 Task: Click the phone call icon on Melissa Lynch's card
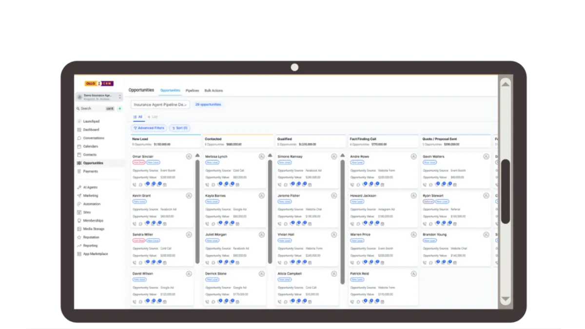[x=207, y=185]
